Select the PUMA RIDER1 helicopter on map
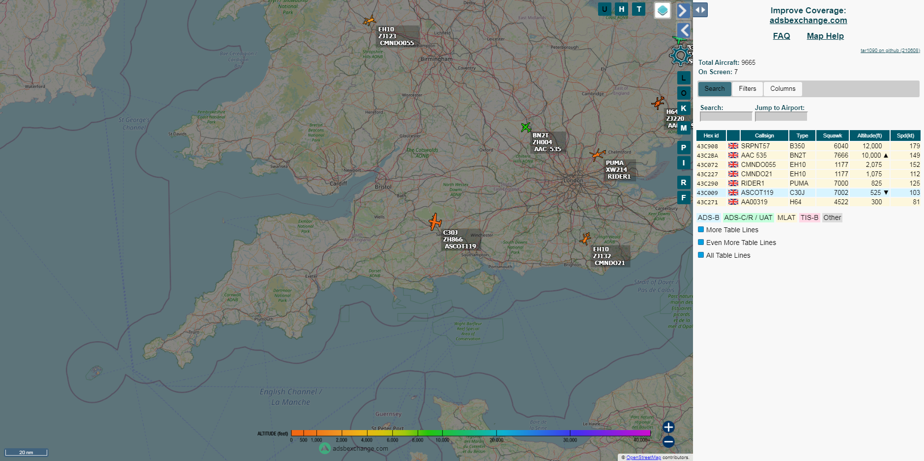This screenshot has height=461, width=924. [597, 155]
